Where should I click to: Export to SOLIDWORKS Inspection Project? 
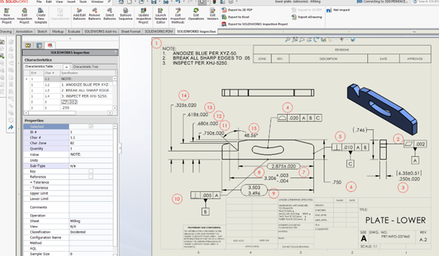point(255,25)
